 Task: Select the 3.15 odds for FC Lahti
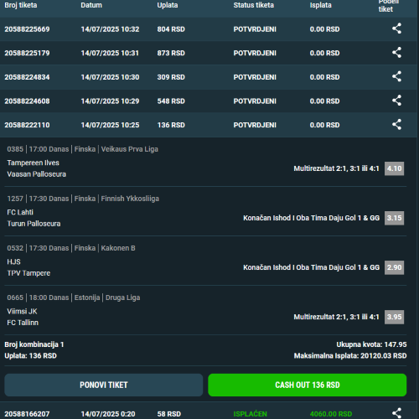[x=394, y=218]
